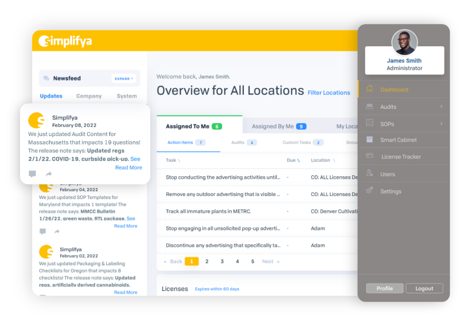Click the Filter Locations link
Image resolution: width=468 pixels, height=326 pixels.
(x=329, y=93)
